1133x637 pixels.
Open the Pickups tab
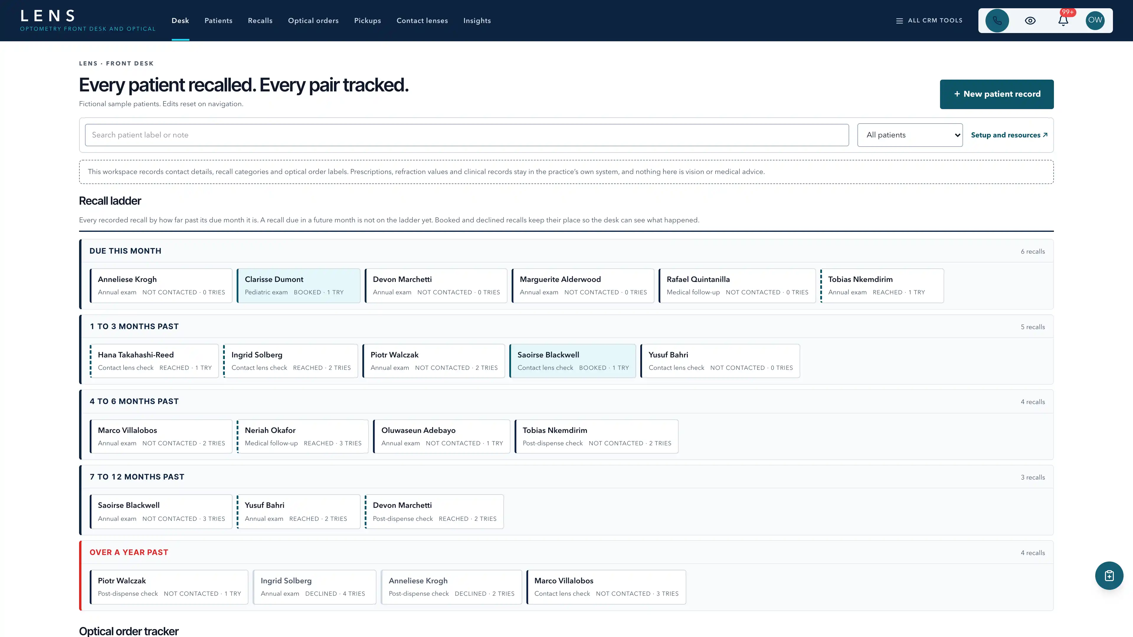click(x=367, y=21)
